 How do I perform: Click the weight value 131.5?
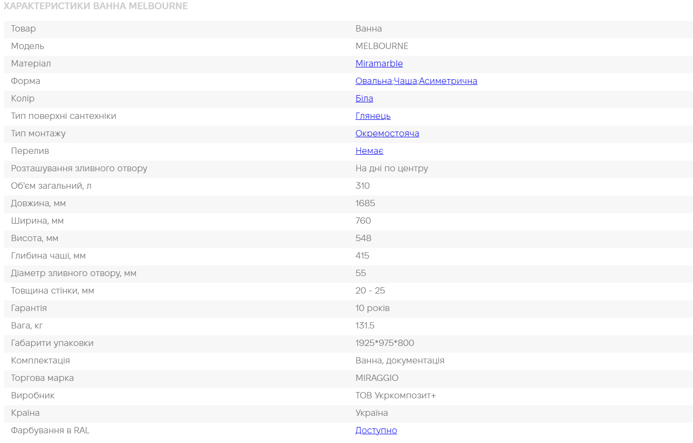pyautogui.click(x=364, y=326)
